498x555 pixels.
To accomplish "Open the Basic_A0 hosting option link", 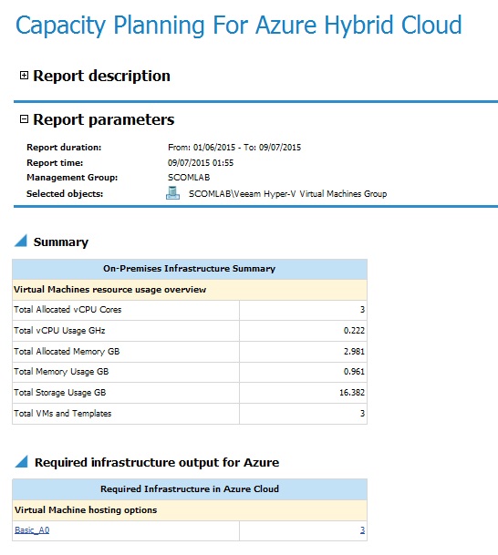I will click(x=32, y=529).
